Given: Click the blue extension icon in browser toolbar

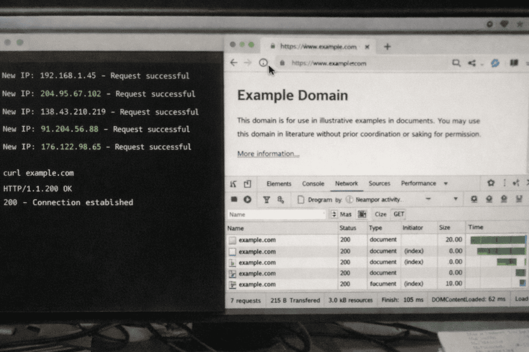Looking at the screenshot, I should [495, 63].
